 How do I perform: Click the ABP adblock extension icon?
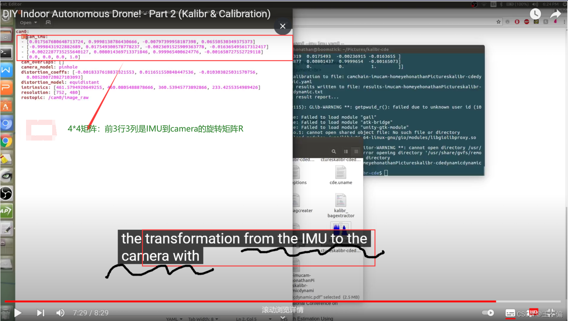pos(527,22)
